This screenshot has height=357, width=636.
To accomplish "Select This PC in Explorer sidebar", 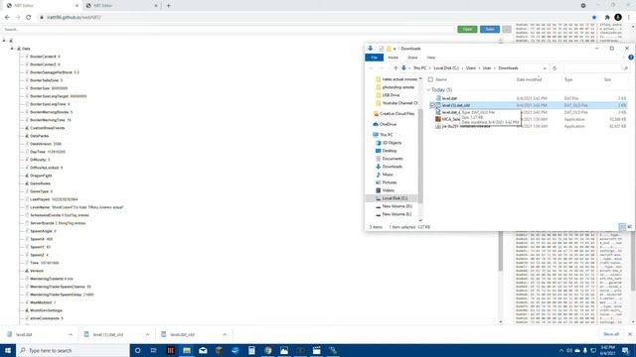I will click(x=383, y=135).
